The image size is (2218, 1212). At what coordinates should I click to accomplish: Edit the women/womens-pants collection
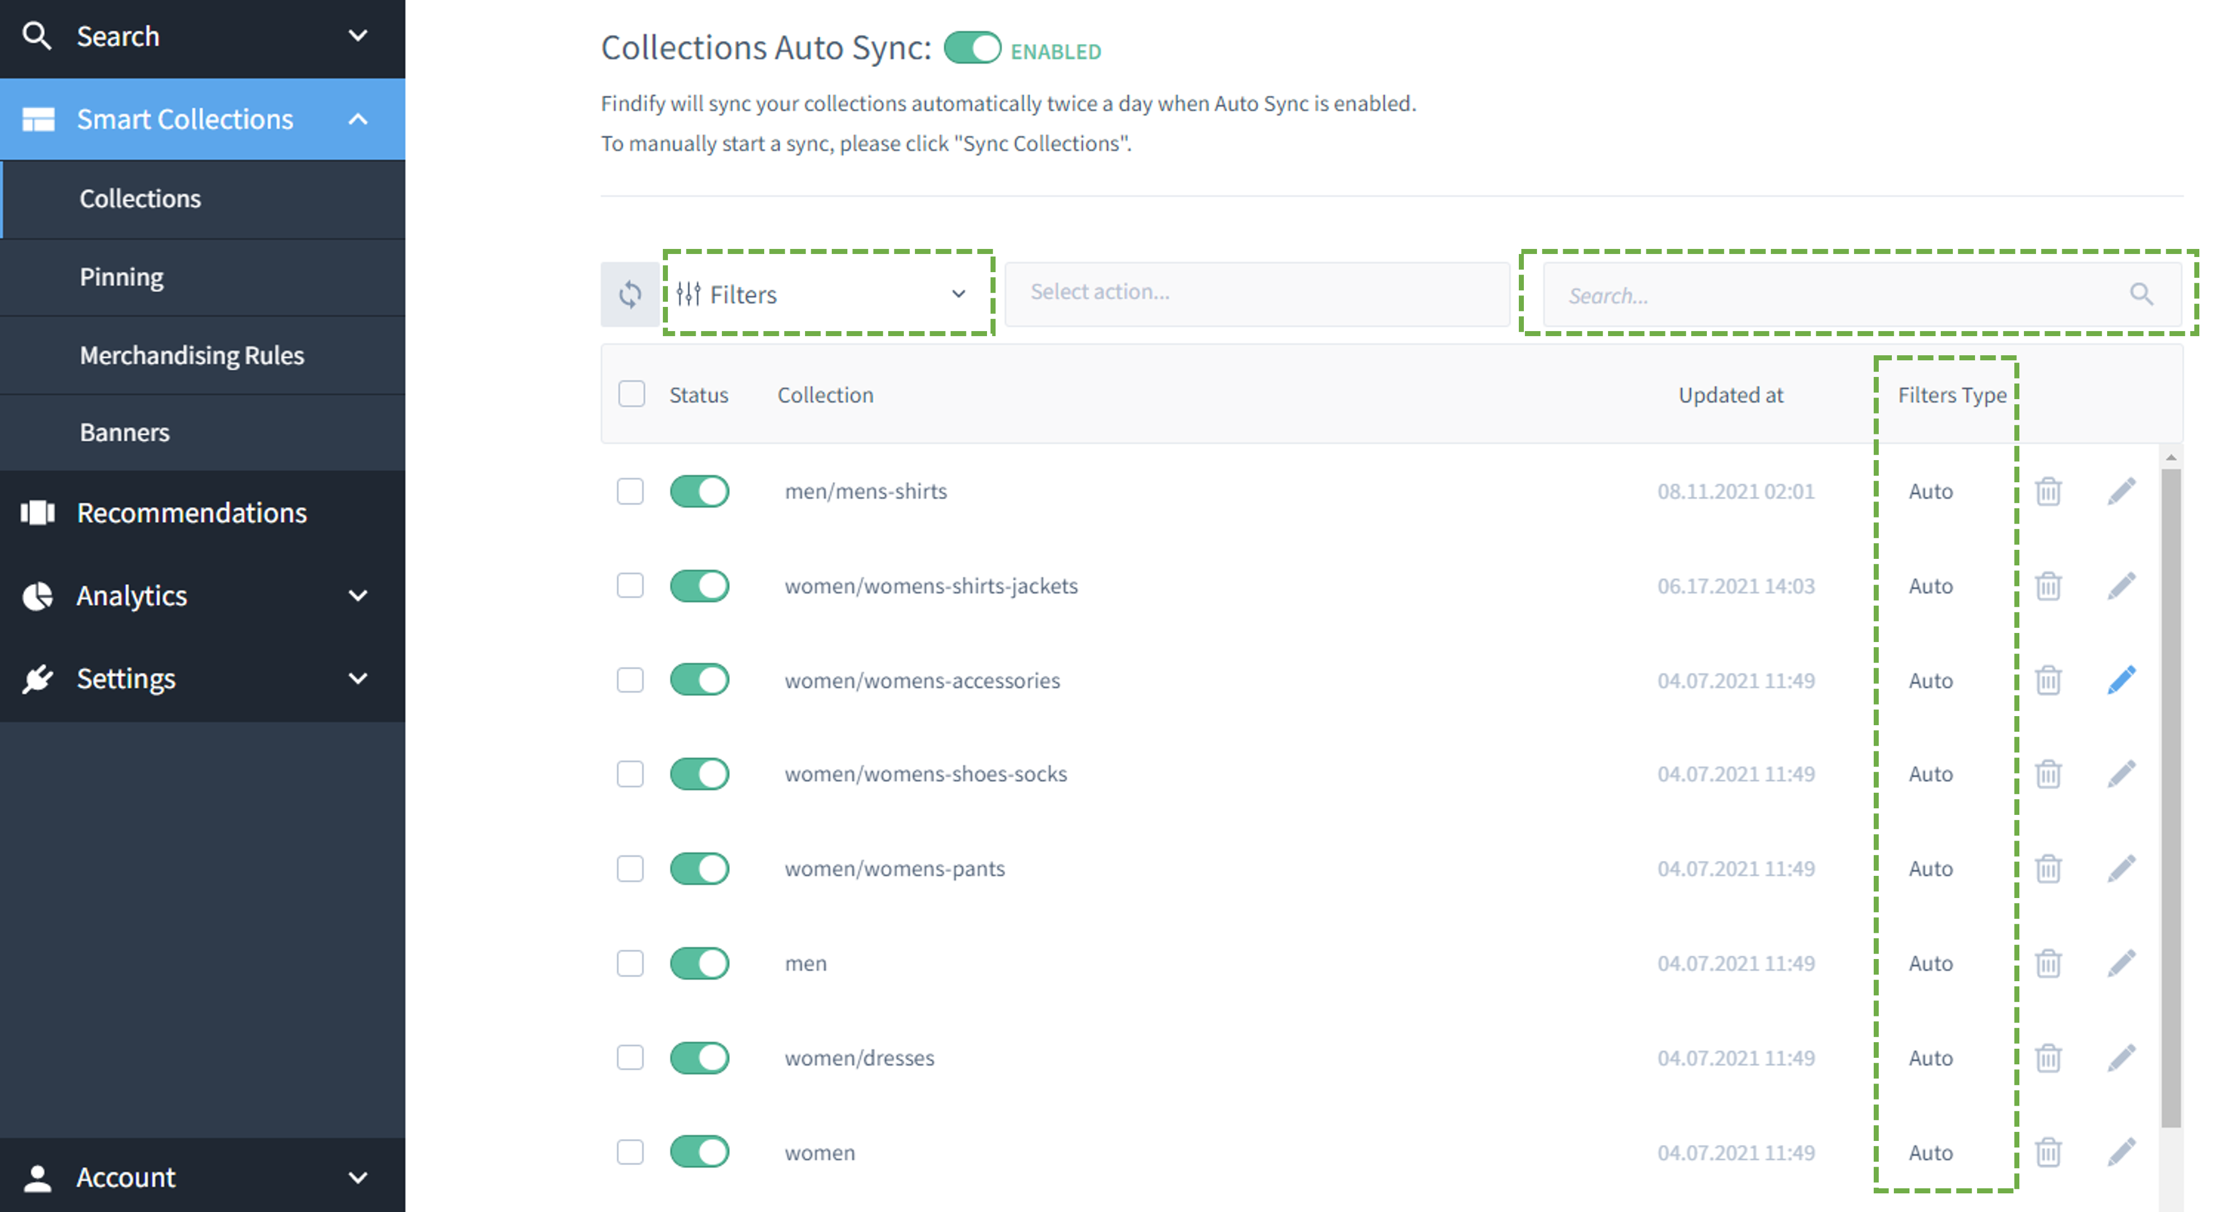pos(2122,868)
